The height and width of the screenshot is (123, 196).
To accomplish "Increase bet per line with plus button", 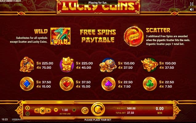I will tap(74, 110).
